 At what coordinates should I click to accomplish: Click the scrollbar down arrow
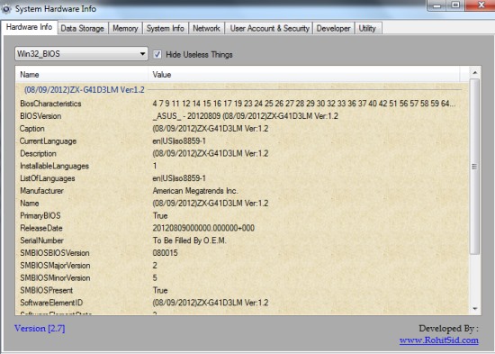tap(474, 309)
